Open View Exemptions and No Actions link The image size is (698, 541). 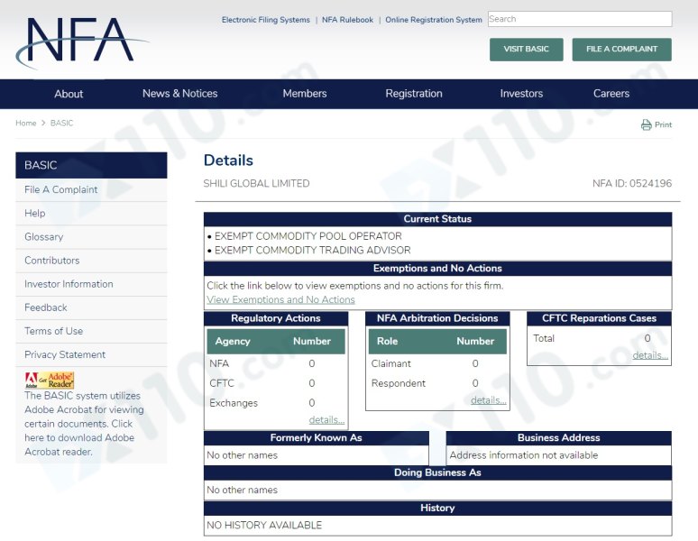280,299
